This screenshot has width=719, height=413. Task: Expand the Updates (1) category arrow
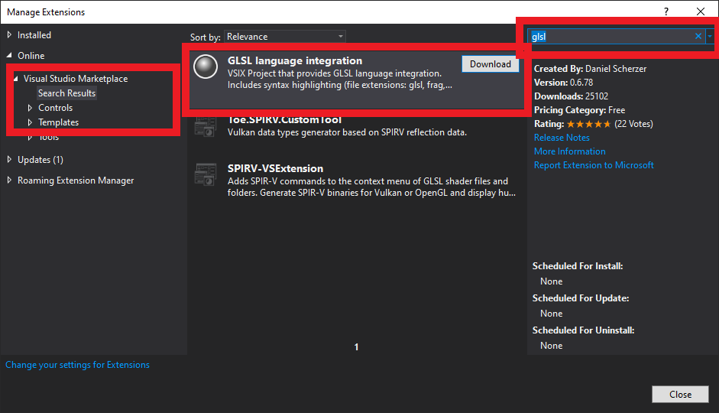[9, 160]
